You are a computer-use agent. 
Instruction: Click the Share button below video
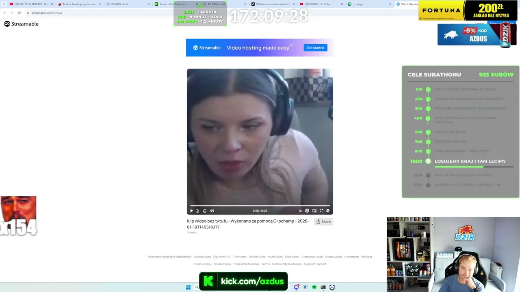(323, 221)
